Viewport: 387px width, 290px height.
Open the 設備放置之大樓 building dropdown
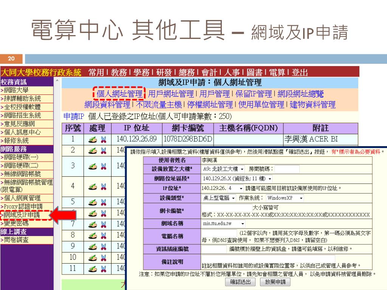click(223, 169)
